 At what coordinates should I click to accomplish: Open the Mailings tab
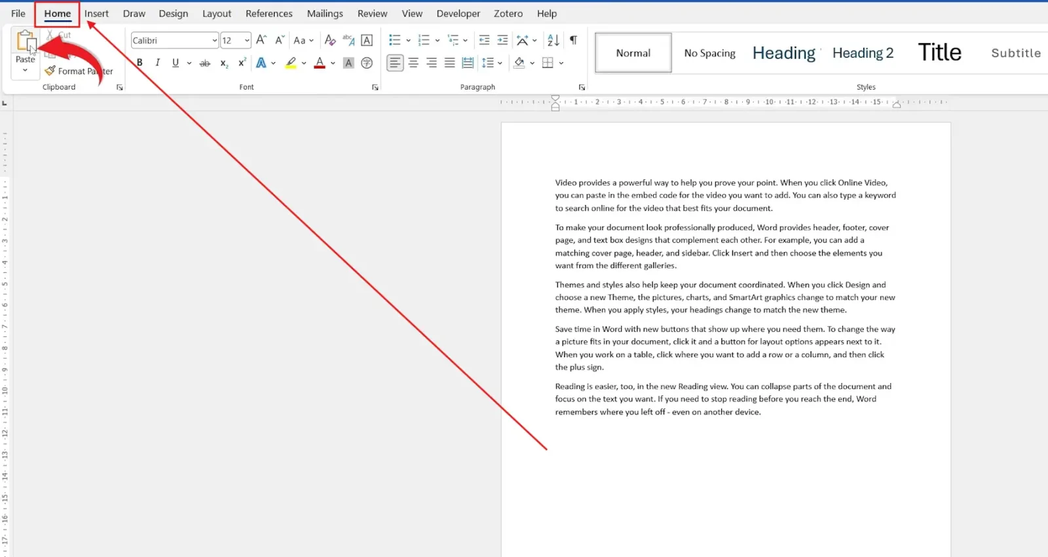(325, 13)
